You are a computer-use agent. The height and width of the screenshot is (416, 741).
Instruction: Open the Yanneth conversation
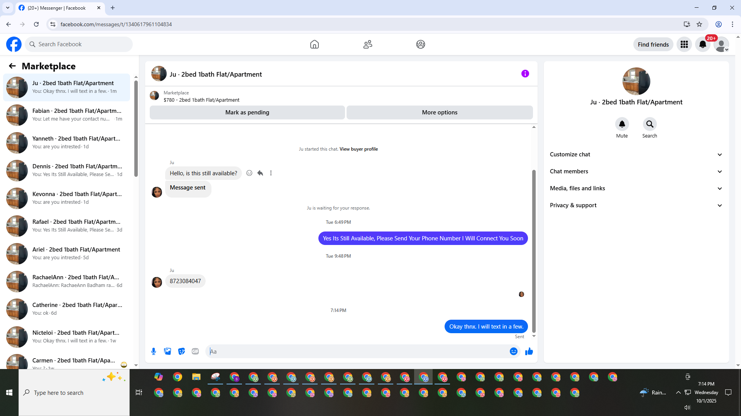[66, 143]
